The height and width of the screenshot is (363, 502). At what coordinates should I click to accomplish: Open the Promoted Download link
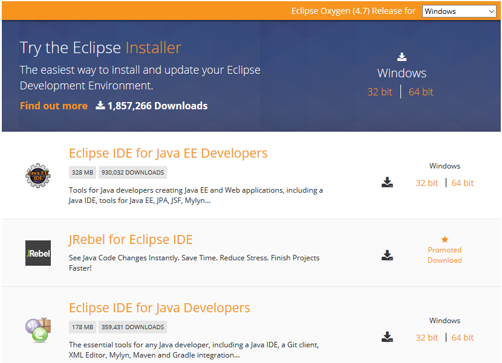[445, 255]
